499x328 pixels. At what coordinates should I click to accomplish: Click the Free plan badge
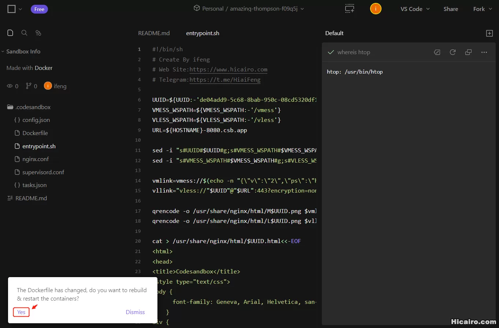tap(39, 9)
